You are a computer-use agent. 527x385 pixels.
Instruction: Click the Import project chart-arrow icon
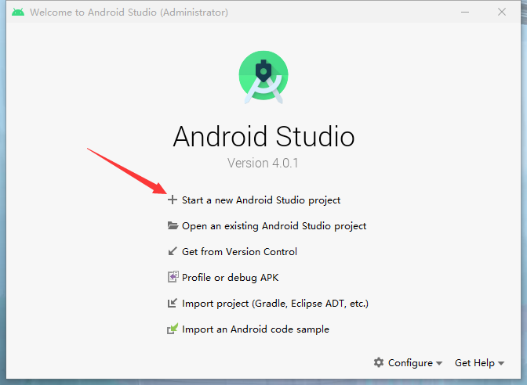pos(173,303)
